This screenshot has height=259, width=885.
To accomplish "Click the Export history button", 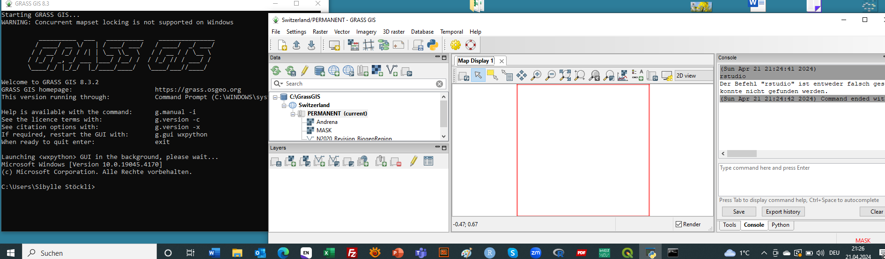I will click(783, 212).
